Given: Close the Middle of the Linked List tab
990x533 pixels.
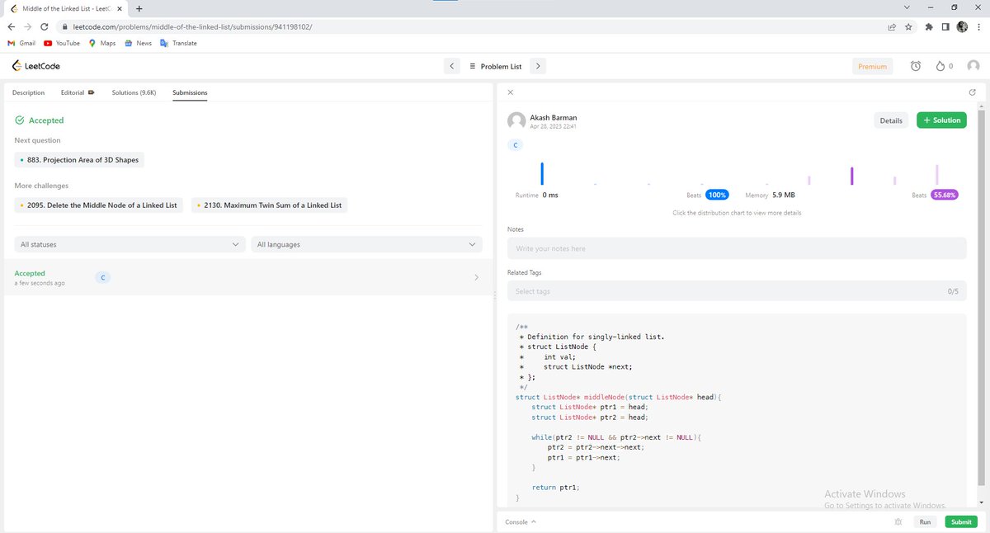Looking at the screenshot, I should (119, 8).
